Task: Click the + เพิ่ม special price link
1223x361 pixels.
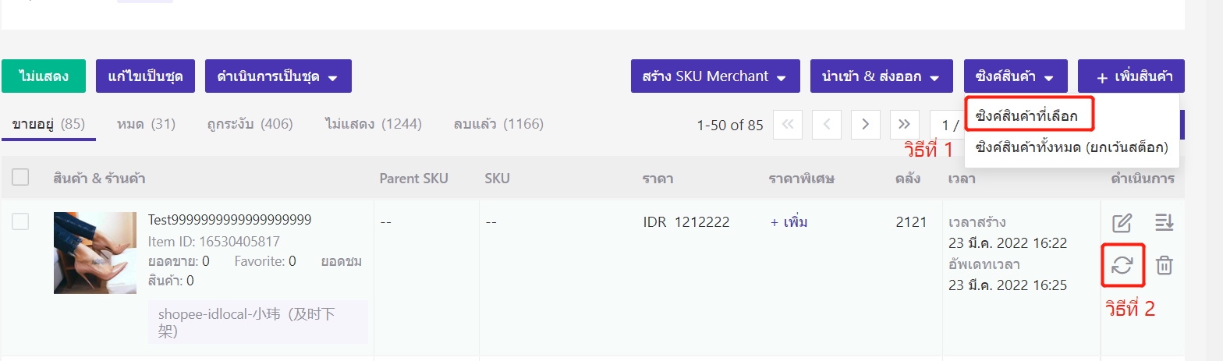Action: click(789, 222)
